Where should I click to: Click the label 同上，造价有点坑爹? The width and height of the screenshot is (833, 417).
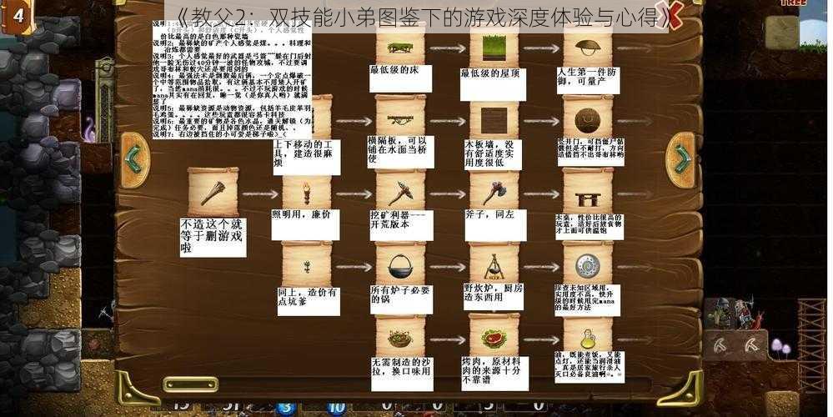pyautogui.click(x=309, y=301)
